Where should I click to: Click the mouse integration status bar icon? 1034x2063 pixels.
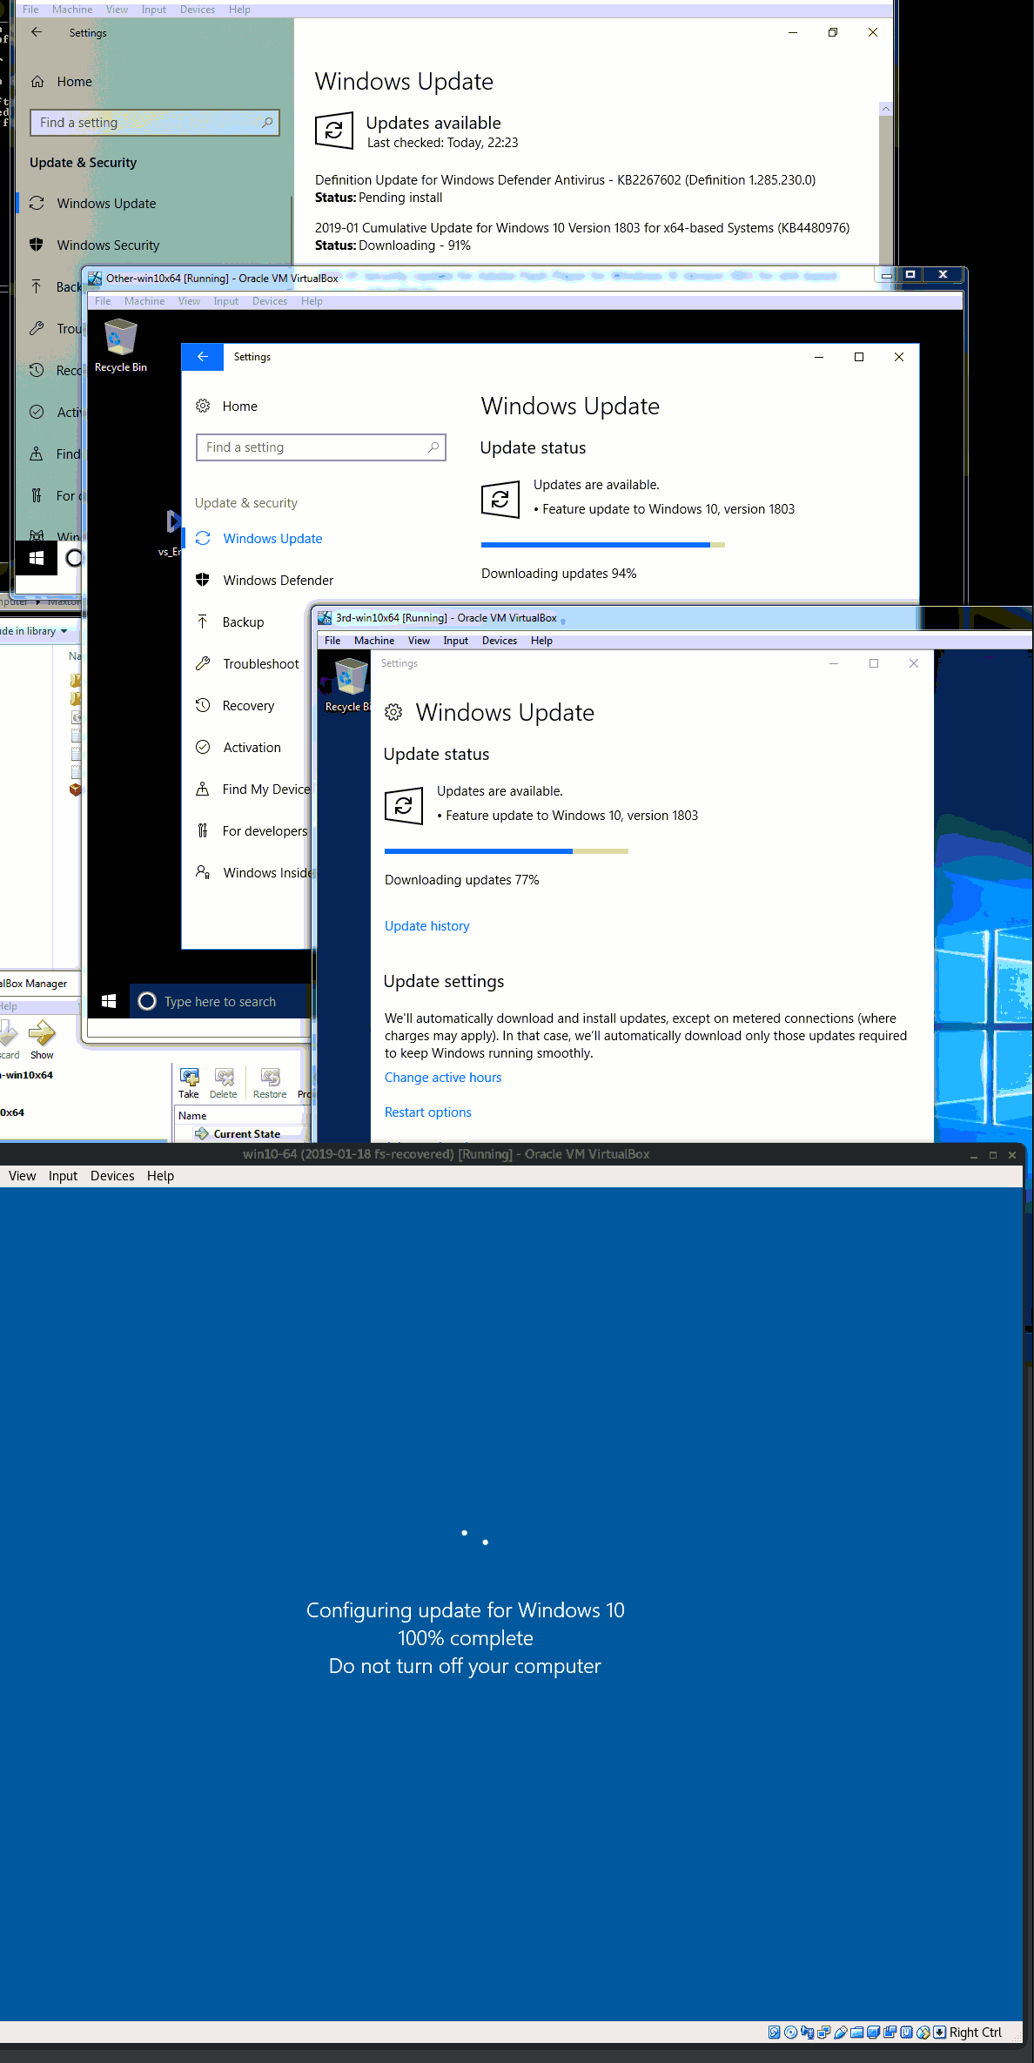pyautogui.click(x=923, y=2033)
